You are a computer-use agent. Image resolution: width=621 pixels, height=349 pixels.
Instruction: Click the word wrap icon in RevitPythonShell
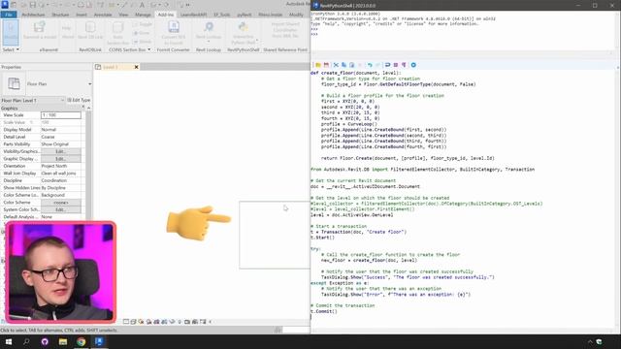click(x=387, y=65)
